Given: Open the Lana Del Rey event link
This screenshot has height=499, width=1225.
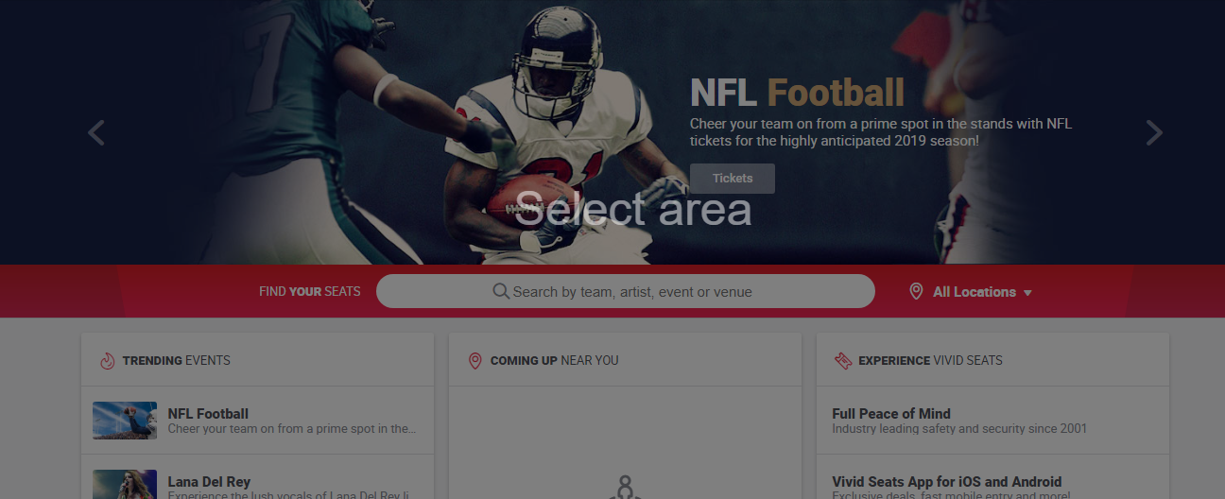Looking at the screenshot, I should point(209,481).
